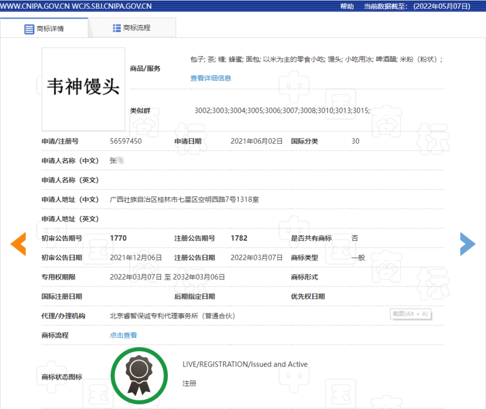Image resolution: width=486 pixels, height=409 pixels.
Task: Click the green registration status badge icon
Action: click(139, 376)
